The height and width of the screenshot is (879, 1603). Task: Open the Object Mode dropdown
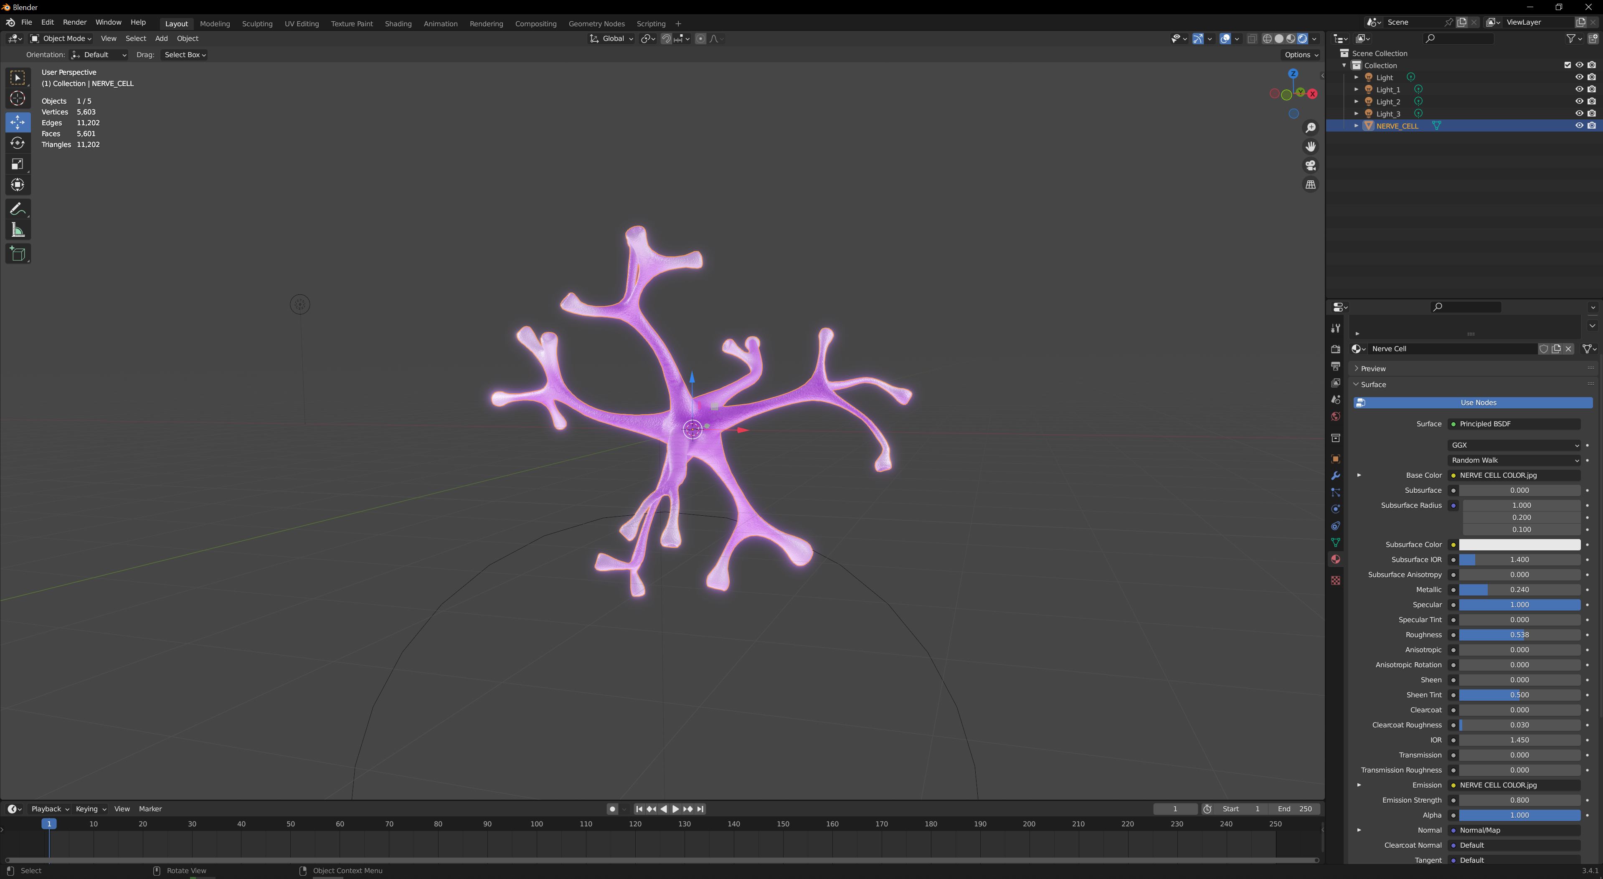tap(61, 38)
